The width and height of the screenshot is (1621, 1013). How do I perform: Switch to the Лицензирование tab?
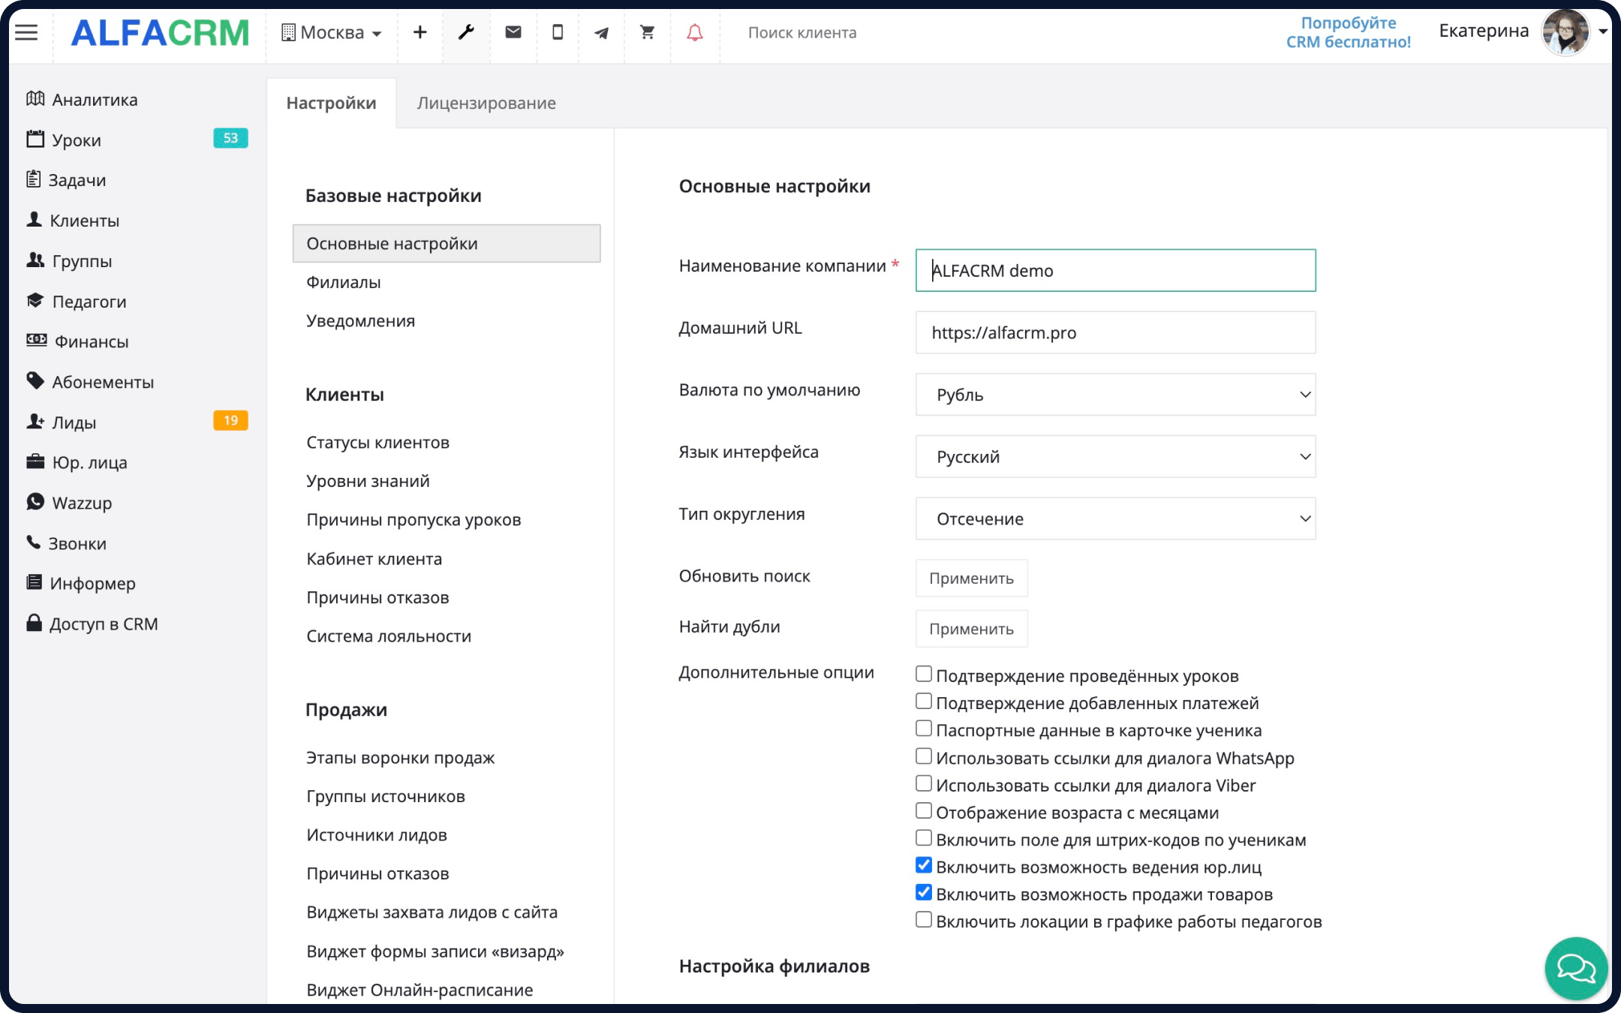486,102
